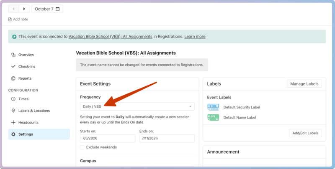
Task: Click the Headcounts plus icon
Action: click(x=13, y=122)
